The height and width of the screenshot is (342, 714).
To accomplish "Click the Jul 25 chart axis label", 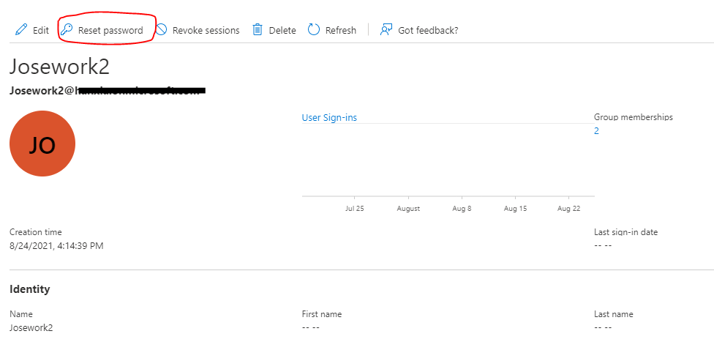I will (x=354, y=209).
